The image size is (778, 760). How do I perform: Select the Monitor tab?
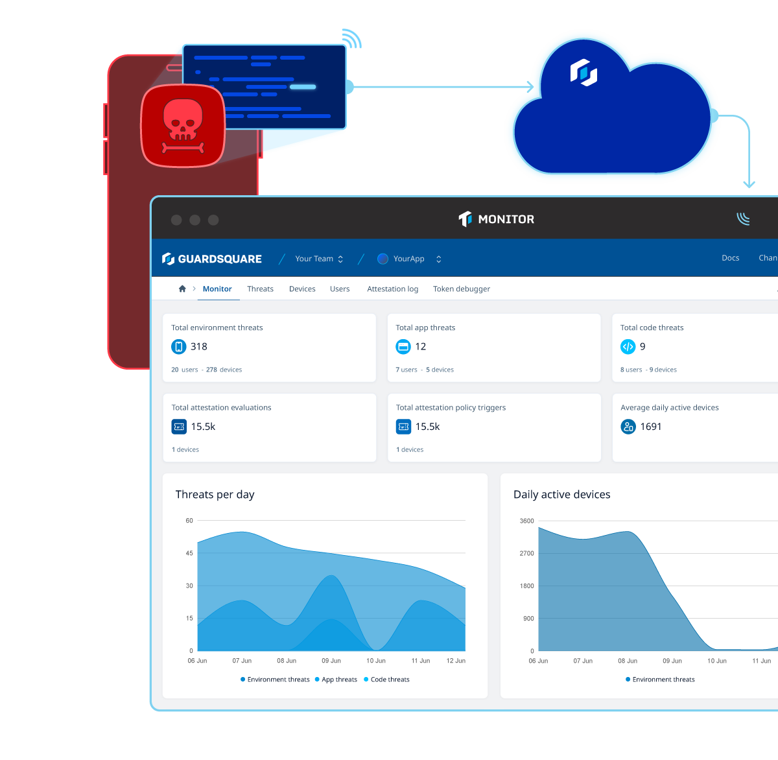217,289
